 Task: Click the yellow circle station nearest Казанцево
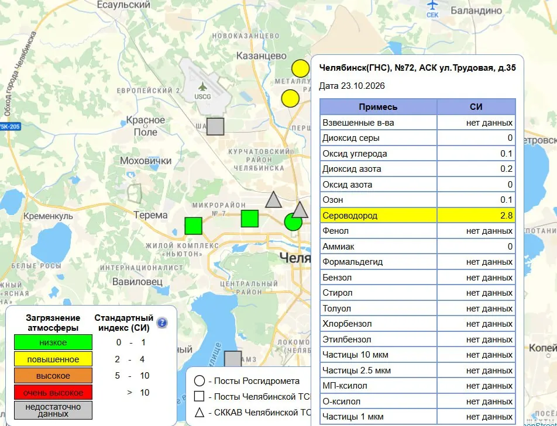301,68
